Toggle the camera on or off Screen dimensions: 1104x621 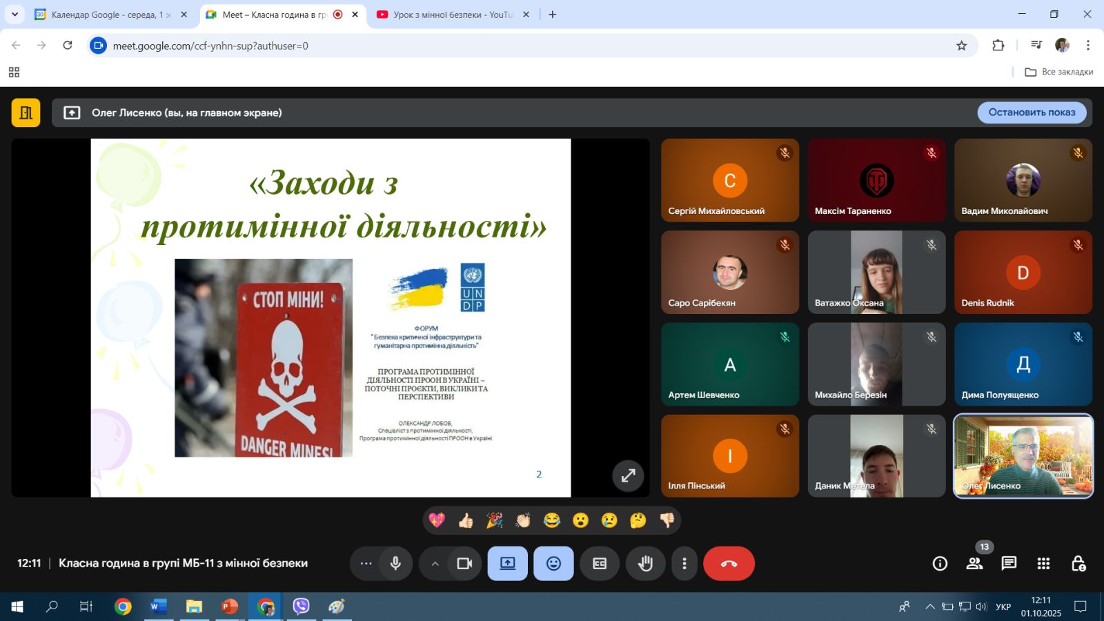coord(464,564)
